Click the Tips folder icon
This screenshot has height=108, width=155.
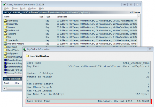coord(5,37)
